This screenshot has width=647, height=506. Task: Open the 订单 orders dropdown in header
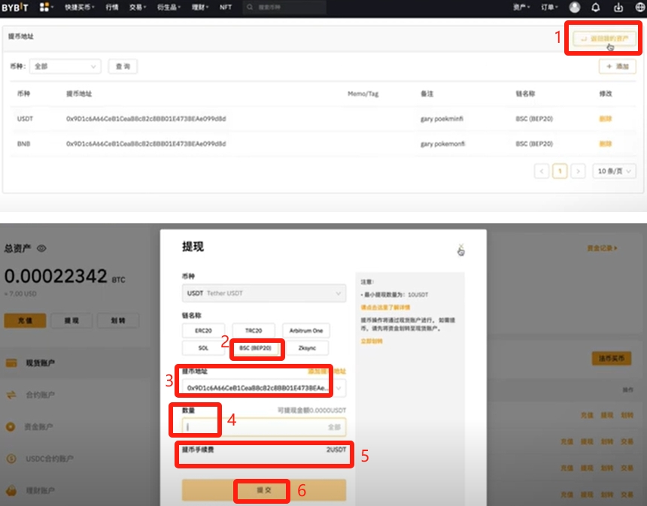point(549,7)
